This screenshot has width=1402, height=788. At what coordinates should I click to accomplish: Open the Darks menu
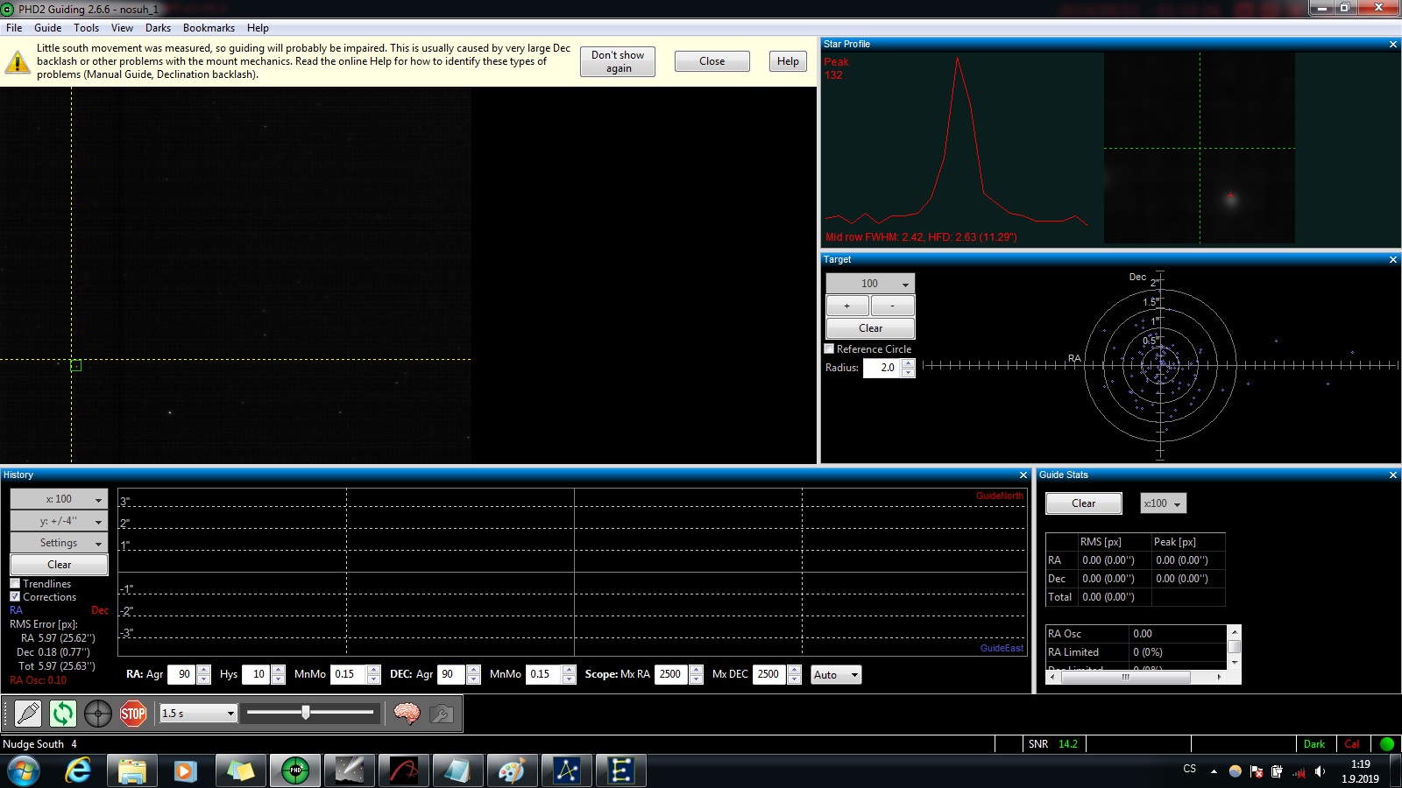[x=158, y=28]
